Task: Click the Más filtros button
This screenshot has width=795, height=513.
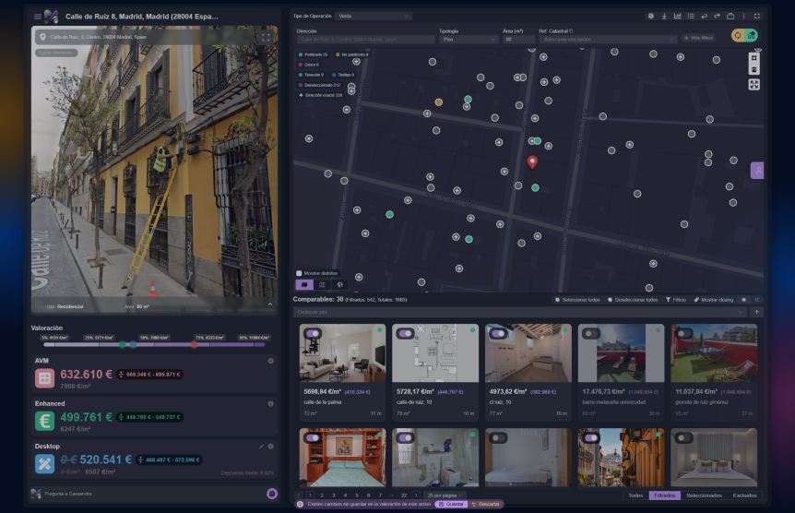Action: coord(698,38)
